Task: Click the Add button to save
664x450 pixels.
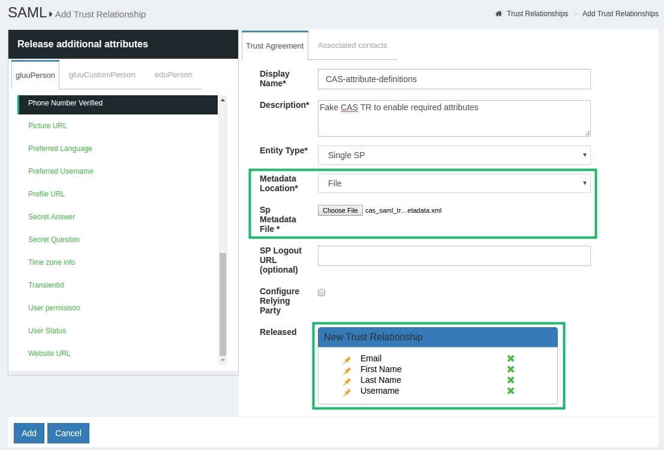Action: click(x=28, y=433)
